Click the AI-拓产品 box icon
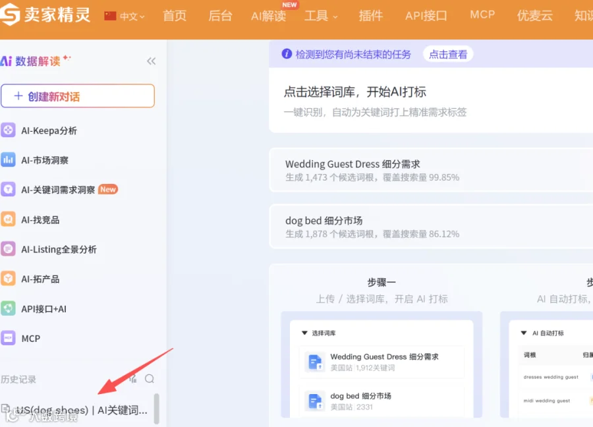This screenshot has height=427, width=593. [8, 278]
